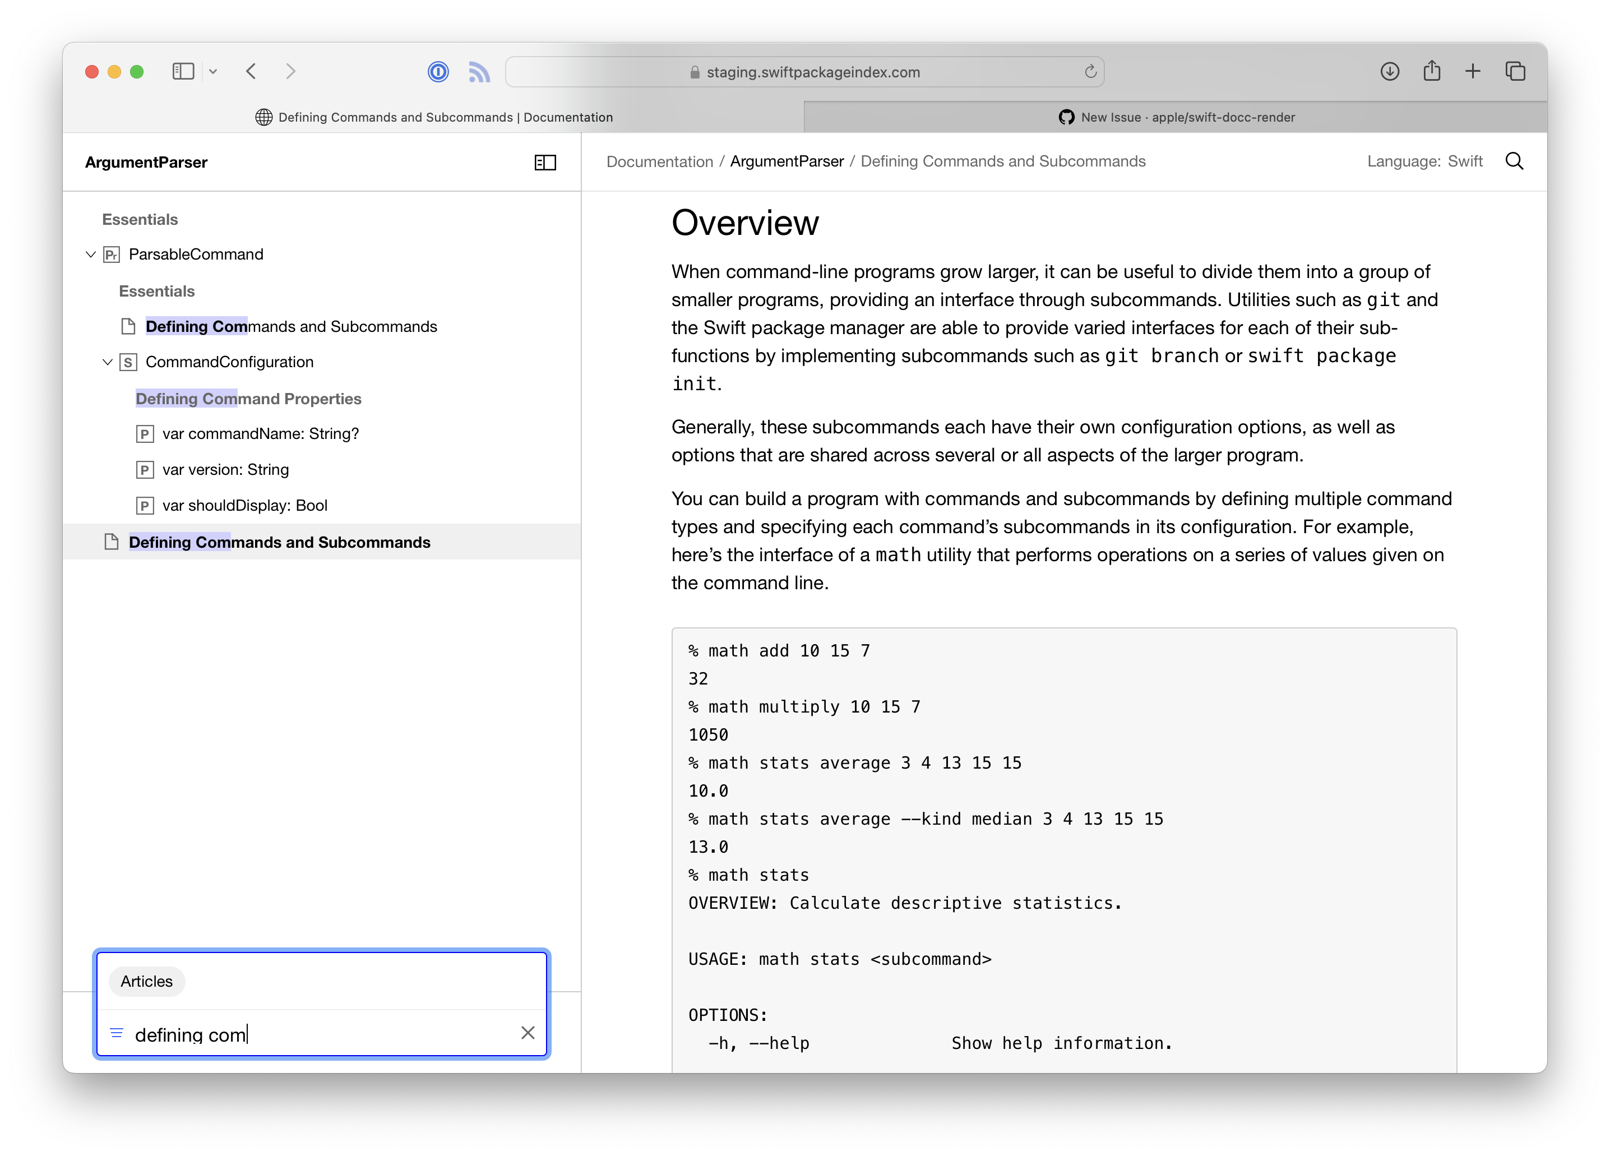Image resolution: width=1610 pixels, height=1156 pixels.
Task: Open the documentation search magnifier
Action: (x=1515, y=161)
